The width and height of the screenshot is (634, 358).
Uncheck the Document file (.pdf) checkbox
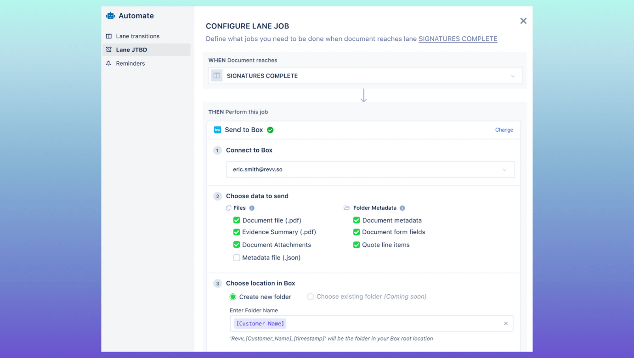pyautogui.click(x=237, y=220)
